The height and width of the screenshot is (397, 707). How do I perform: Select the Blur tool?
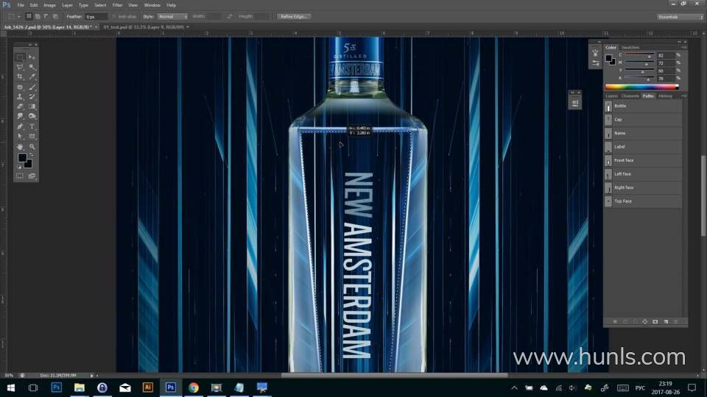20,117
